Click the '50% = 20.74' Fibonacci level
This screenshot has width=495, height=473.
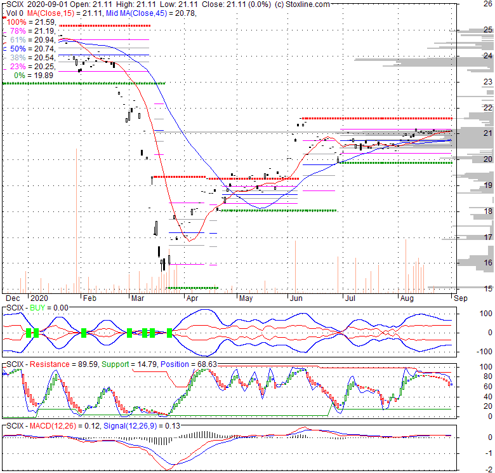pos(32,49)
